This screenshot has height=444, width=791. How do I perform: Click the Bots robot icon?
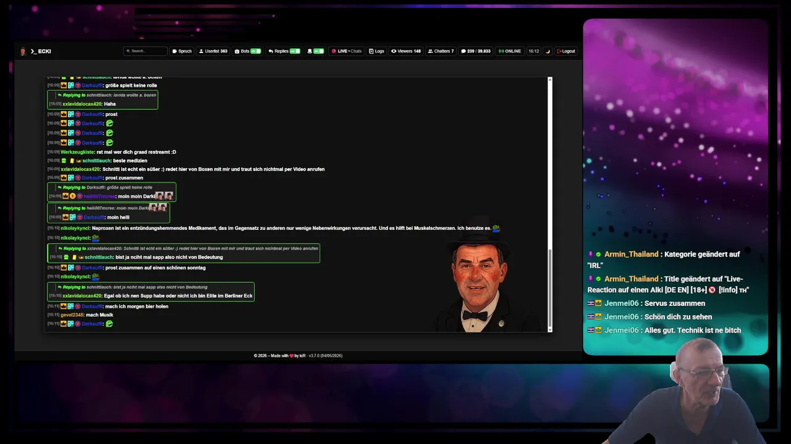(x=237, y=51)
